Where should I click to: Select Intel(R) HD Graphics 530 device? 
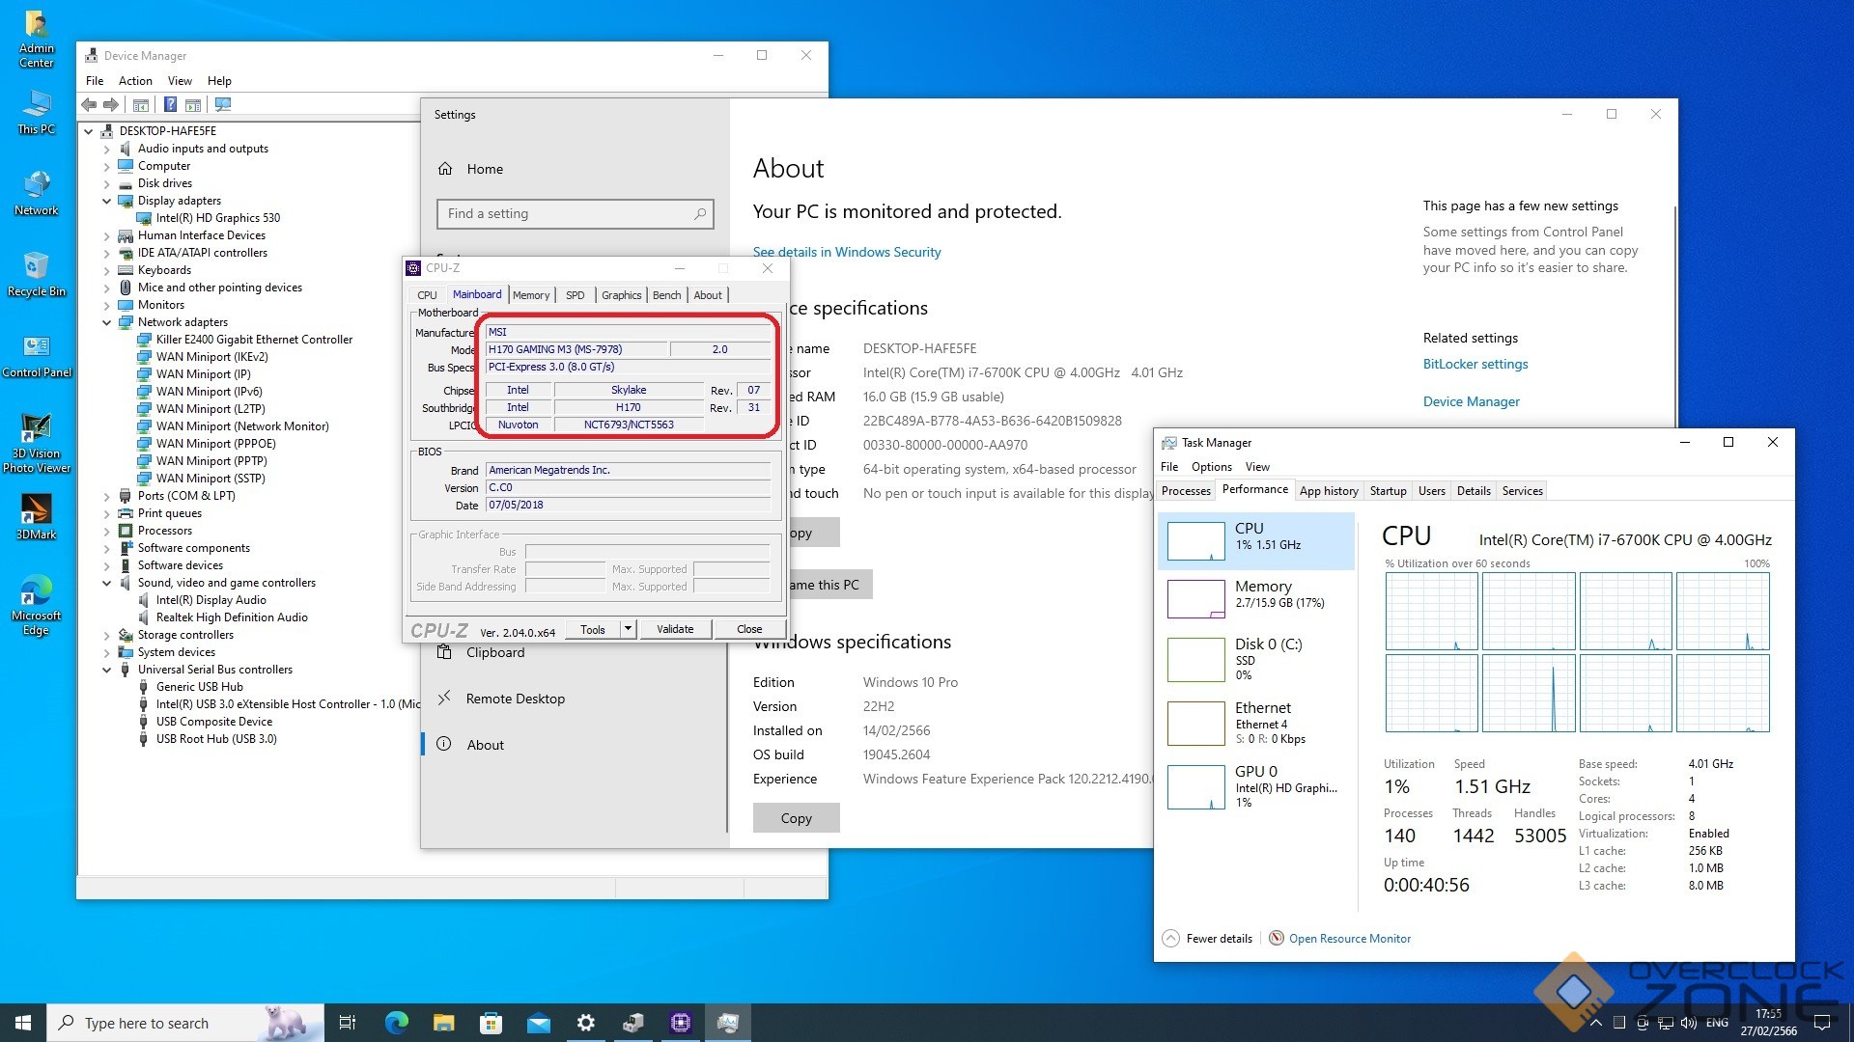[218, 218]
